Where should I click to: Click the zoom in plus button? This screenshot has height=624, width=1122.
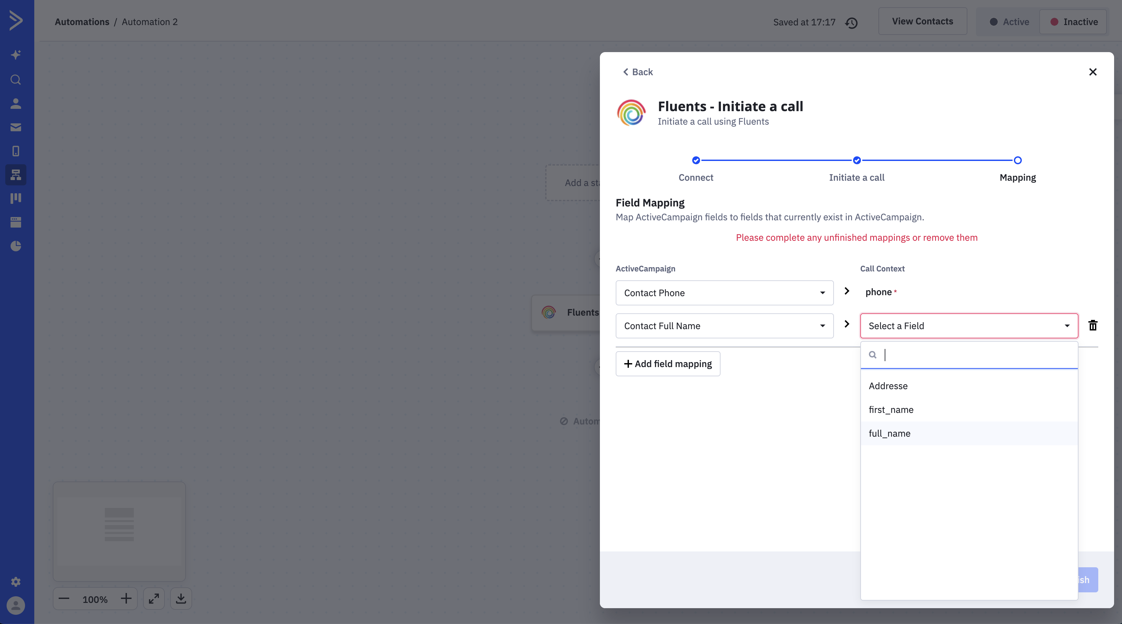click(x=126, y=598)
